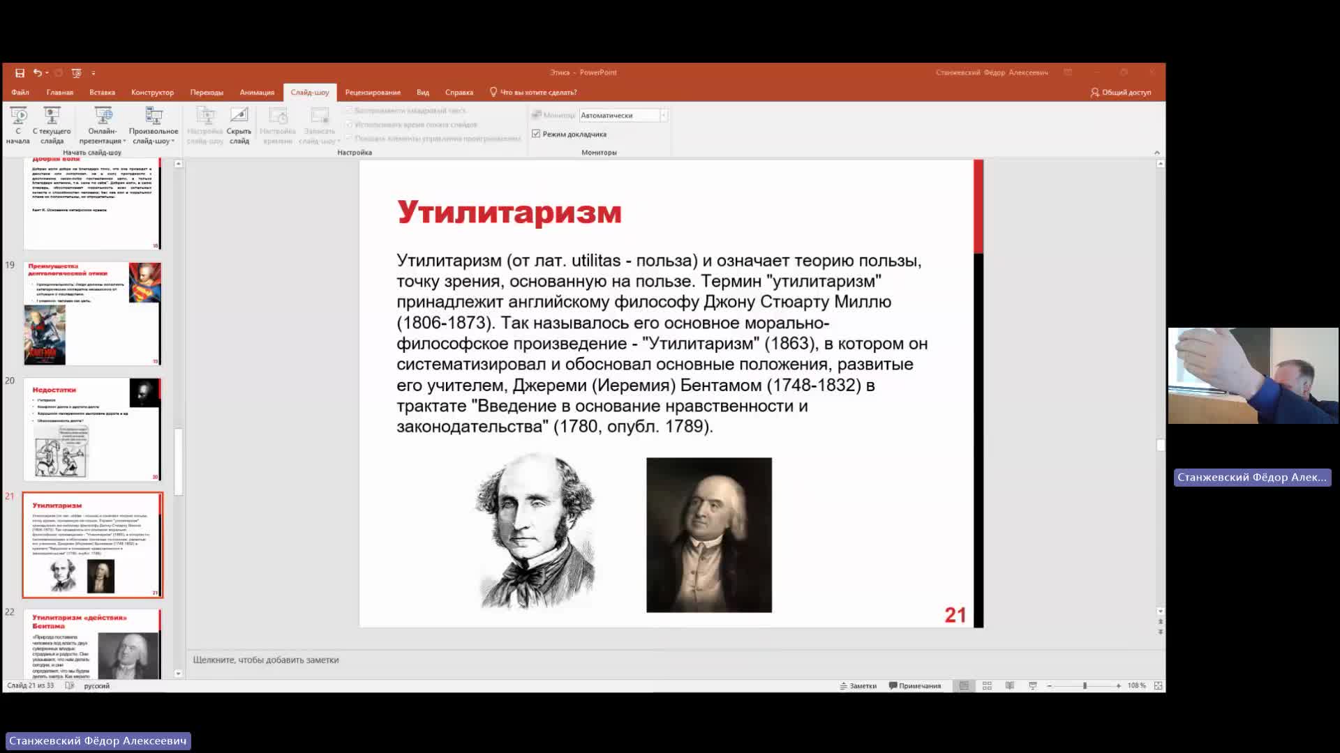1340x753 pixels.
Task: Click the thumbnail pane scroll up arrow
Action: (179, 164)
